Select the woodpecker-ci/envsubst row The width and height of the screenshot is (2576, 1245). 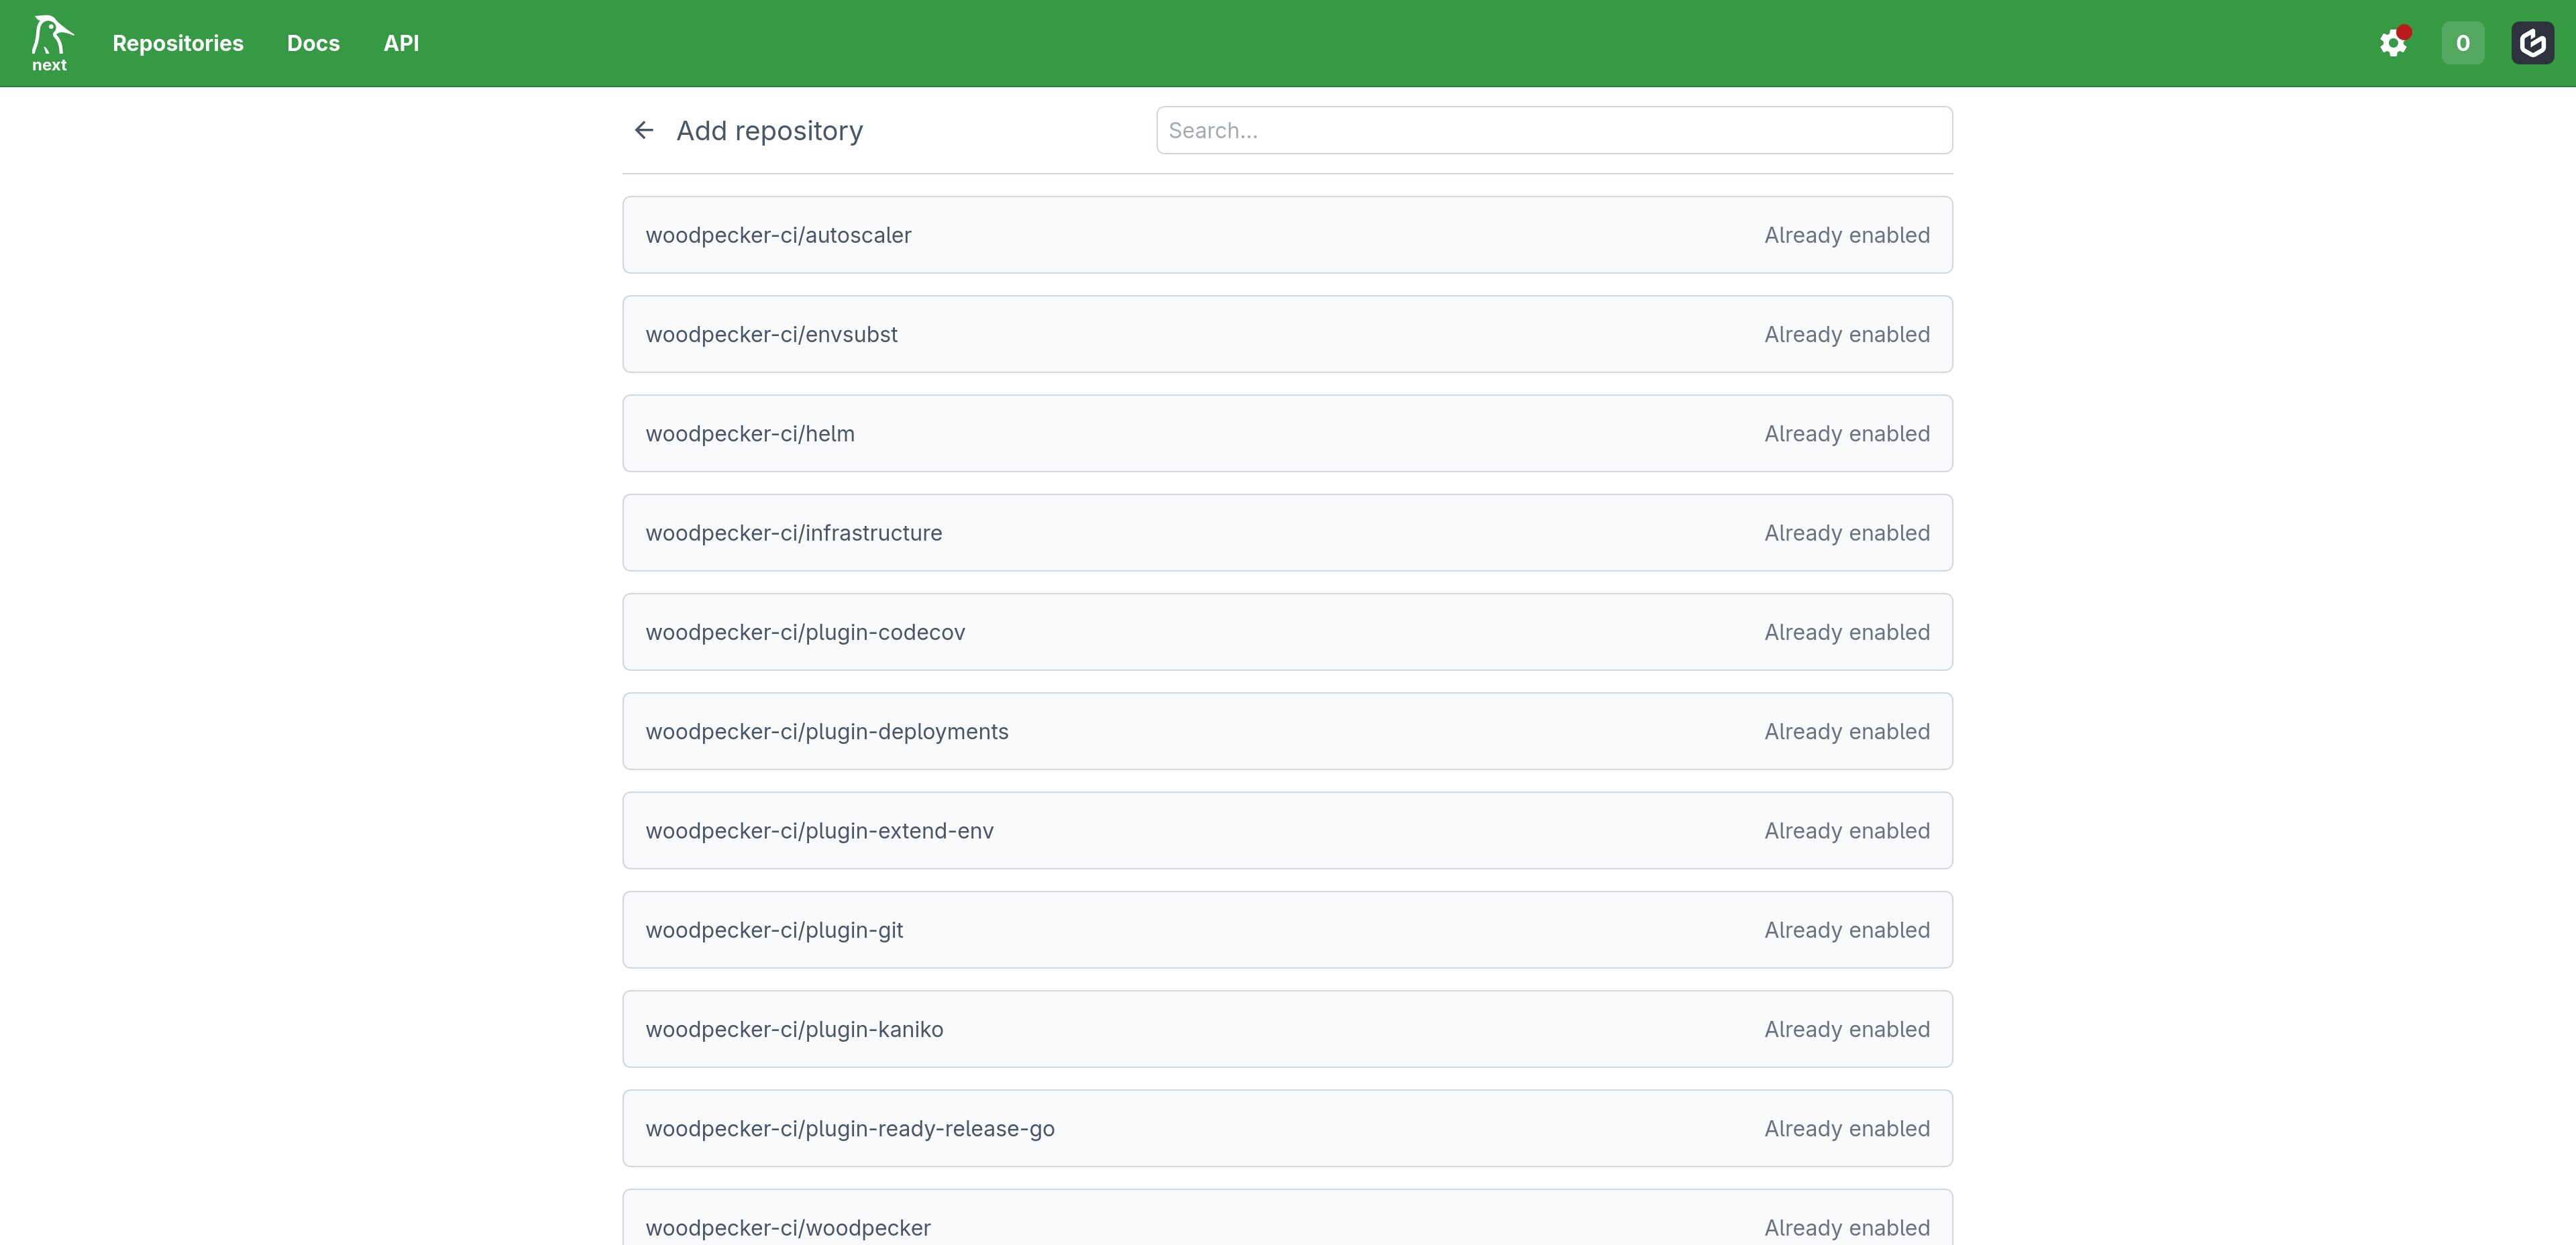pyautogui.click(x=1287, y=334)
